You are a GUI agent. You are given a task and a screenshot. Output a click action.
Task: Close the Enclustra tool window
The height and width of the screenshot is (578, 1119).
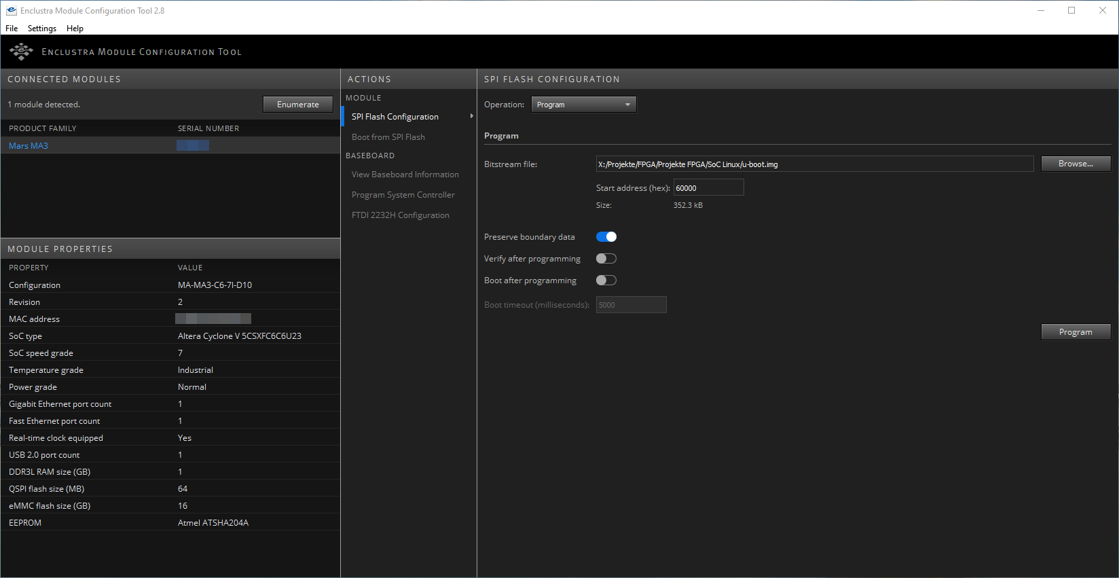pyautogui.click(x=1103, y=10)
